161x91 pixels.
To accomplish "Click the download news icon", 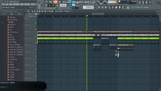I will click(128, 7).
